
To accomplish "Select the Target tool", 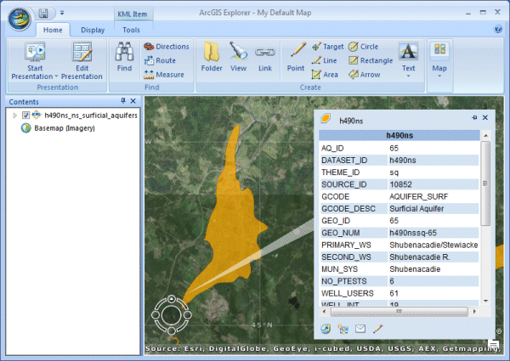I will click(327, 47).
